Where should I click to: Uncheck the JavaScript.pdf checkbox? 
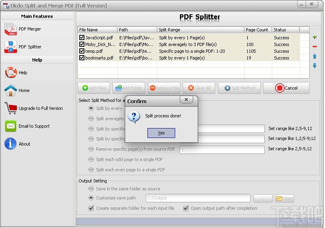pos(82,38)
